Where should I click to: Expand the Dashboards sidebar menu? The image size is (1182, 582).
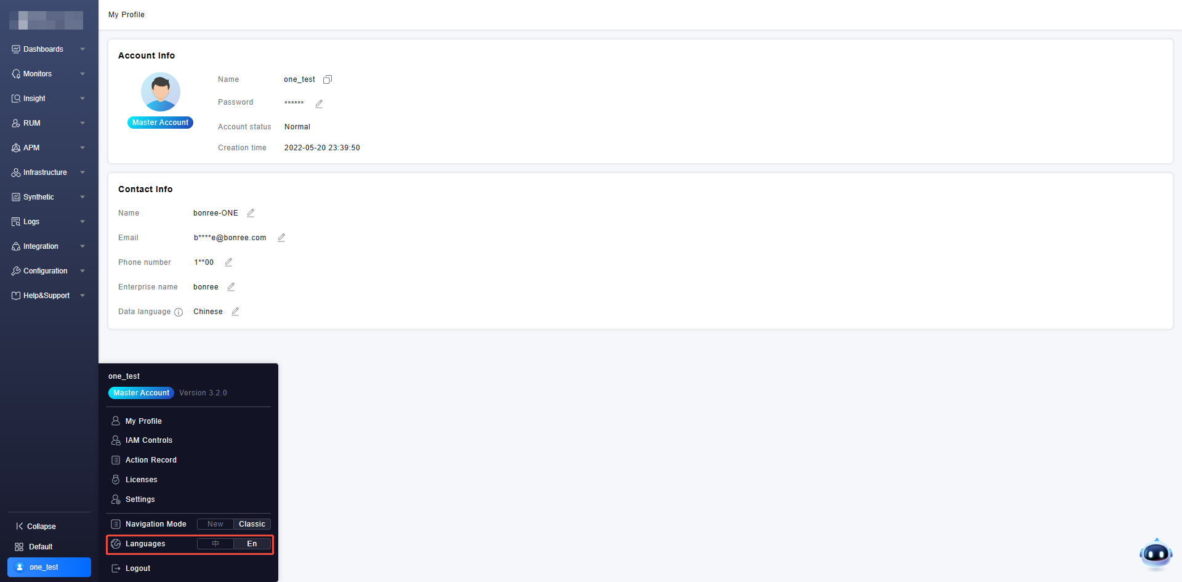point(49,49)
